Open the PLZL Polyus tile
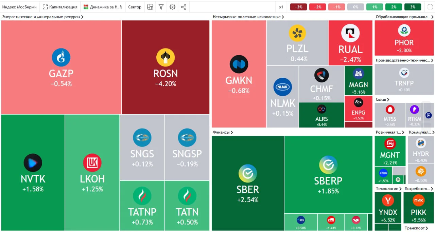The width and height of the screenshot is (435, 232). click(x=297, y=43)
